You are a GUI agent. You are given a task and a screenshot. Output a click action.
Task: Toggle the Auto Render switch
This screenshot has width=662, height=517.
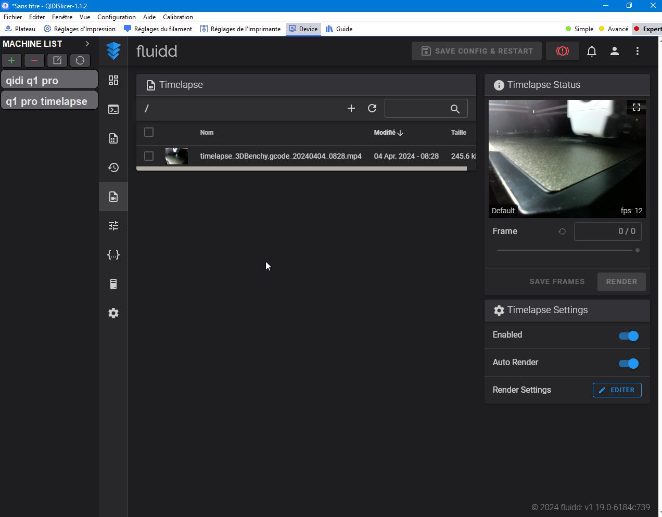[x=629, y=364]
